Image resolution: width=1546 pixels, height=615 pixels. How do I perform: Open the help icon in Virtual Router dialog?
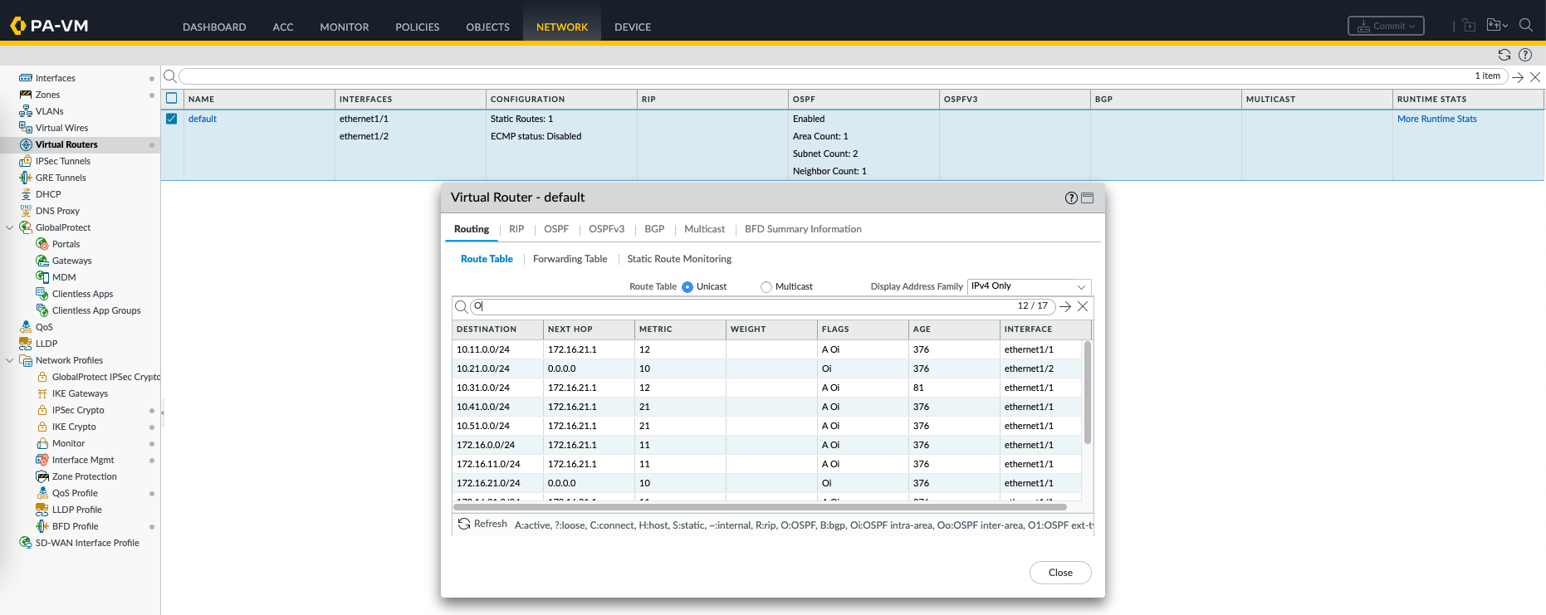point(1071,198)
